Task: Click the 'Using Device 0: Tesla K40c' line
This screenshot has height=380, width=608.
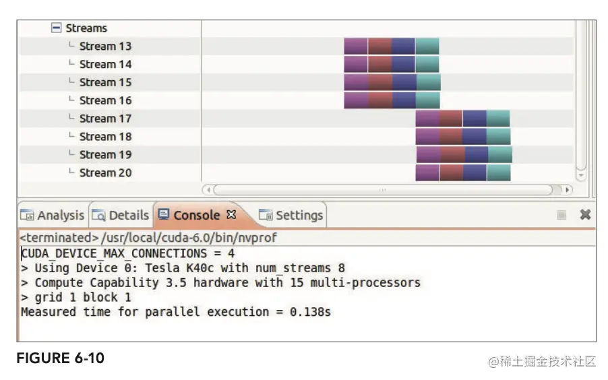Action: tap(183, 268)
